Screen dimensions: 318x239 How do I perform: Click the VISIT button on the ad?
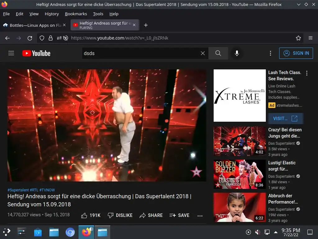tap(286, 119)
